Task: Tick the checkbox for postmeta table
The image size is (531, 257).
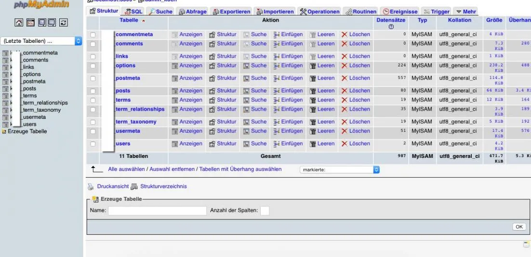Action: (x=93, y=78)
